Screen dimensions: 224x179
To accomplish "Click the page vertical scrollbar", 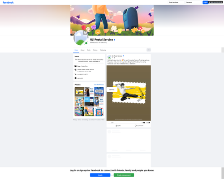I will 223,173.
